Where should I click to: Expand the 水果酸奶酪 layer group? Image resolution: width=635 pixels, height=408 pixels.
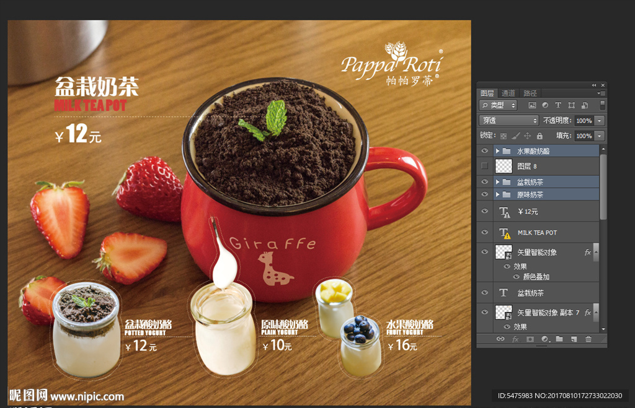pos(498,151)
